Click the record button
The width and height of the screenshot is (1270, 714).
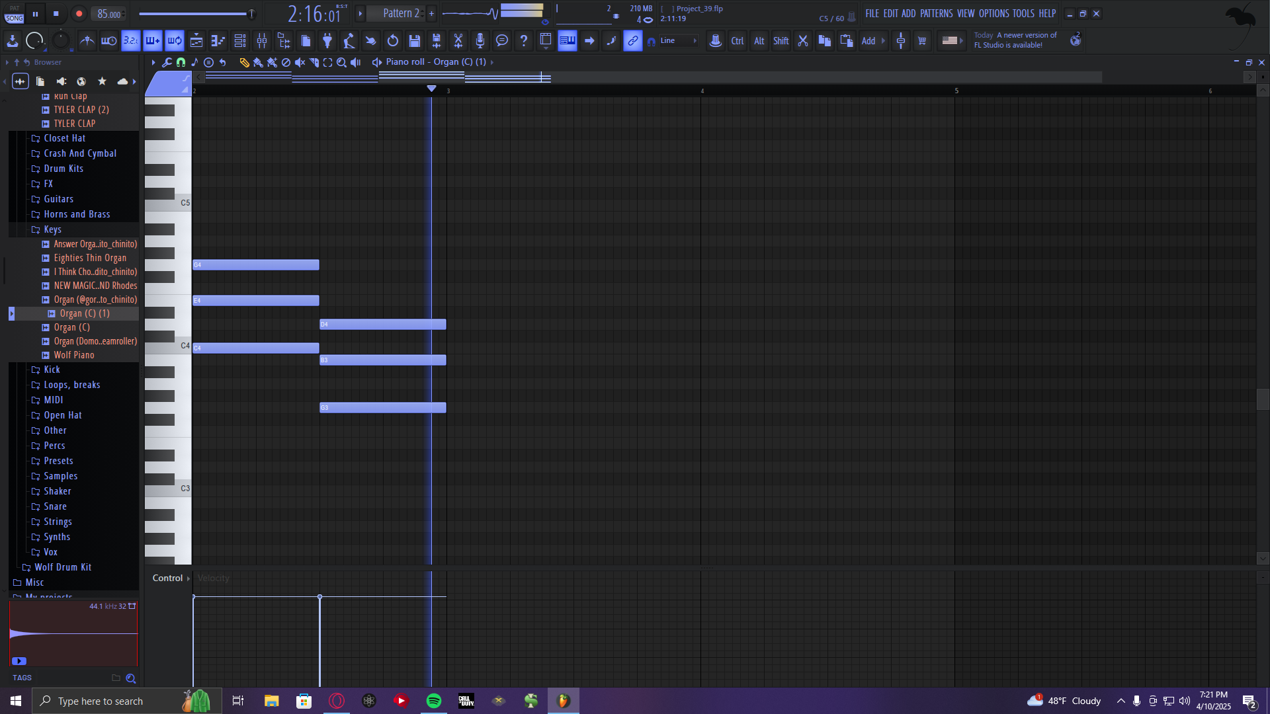pyautogui.click(x=79, y=13)
